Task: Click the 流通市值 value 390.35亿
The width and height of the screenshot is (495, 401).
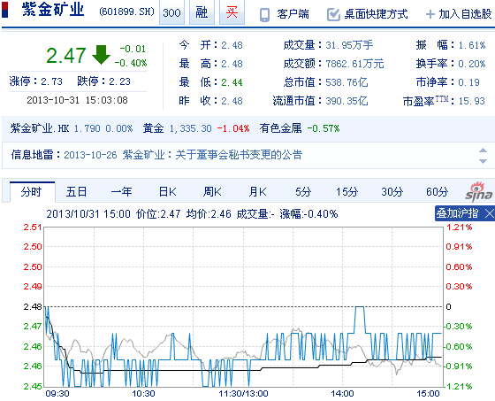Action: click(346, 101)
